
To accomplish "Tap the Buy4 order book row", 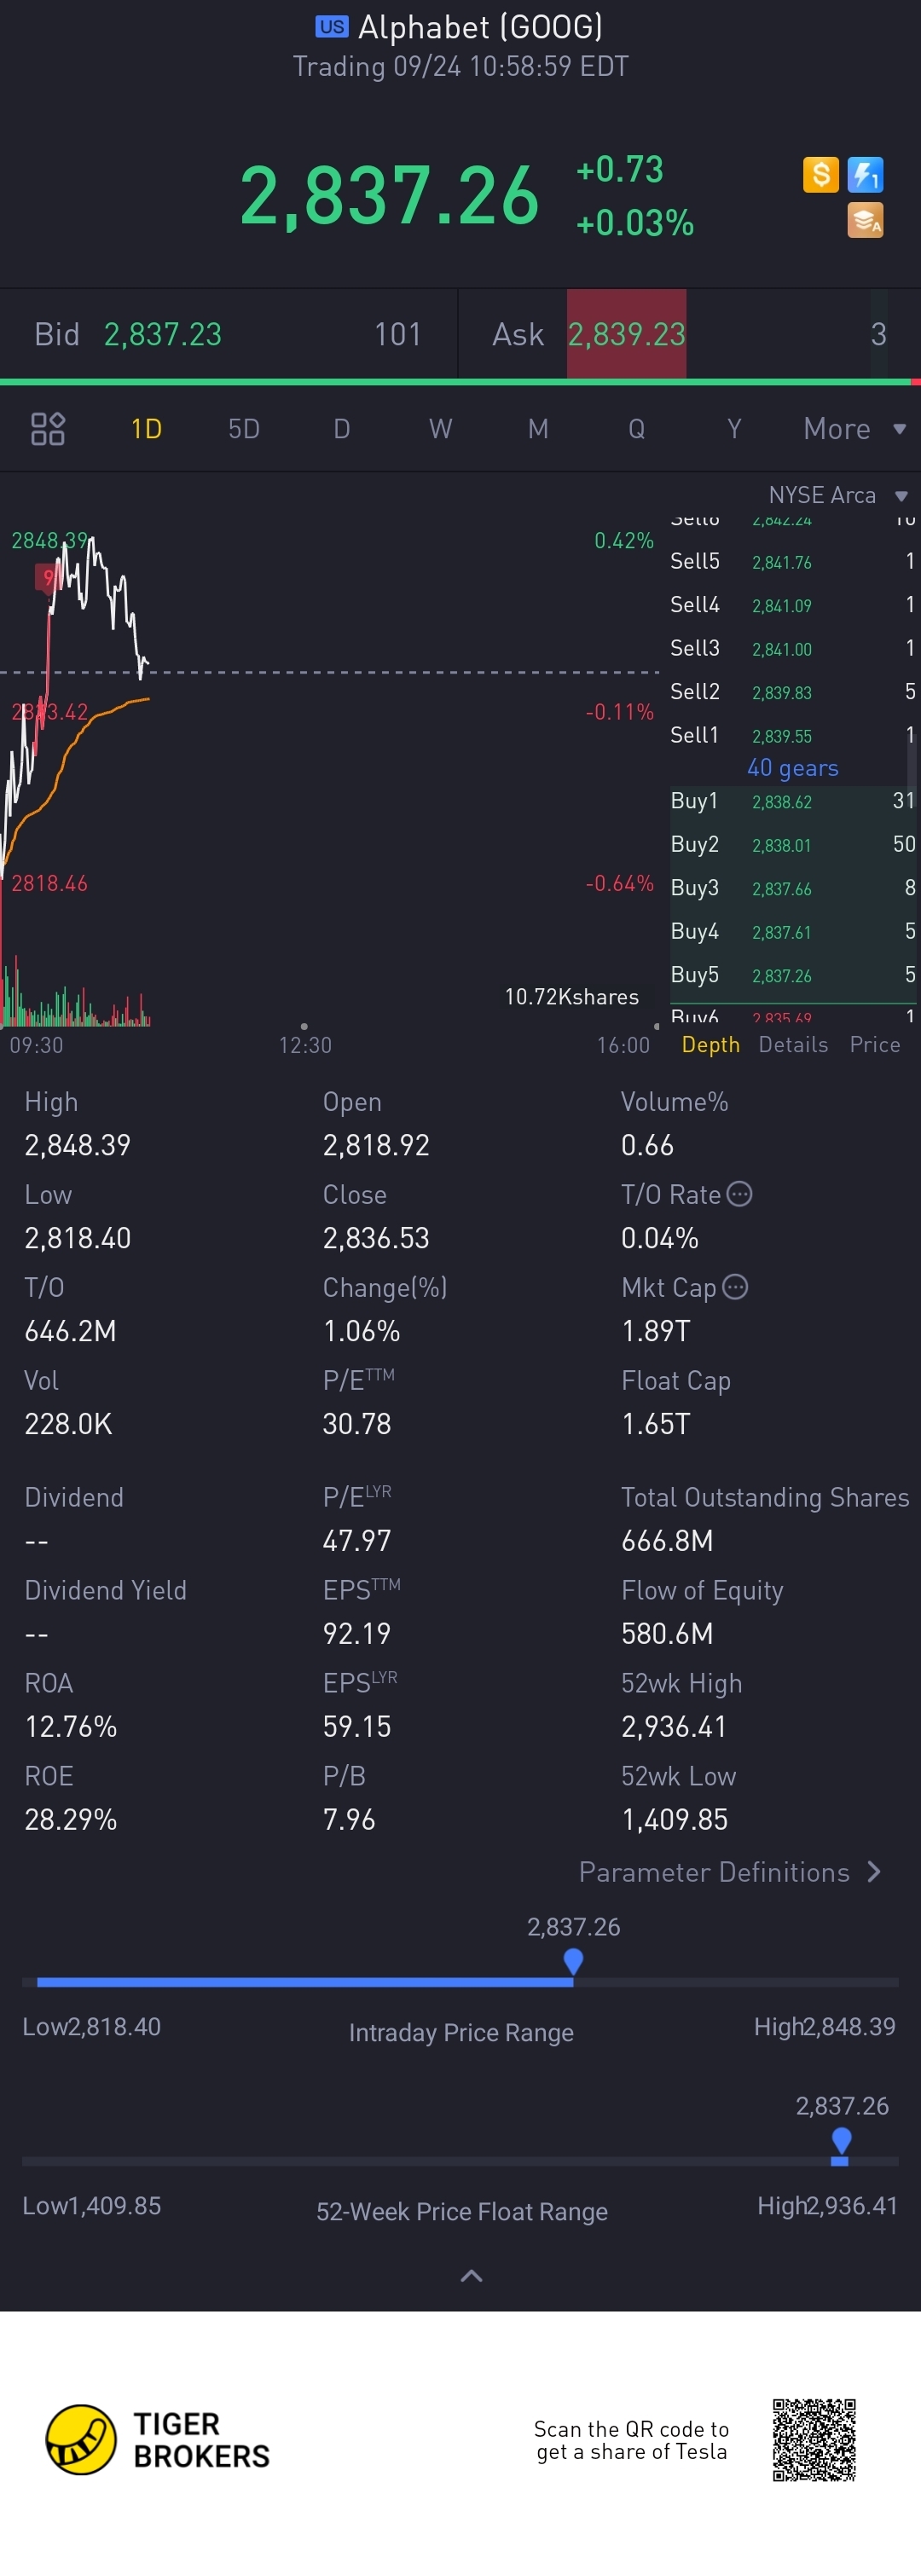I will coord(793,931).
